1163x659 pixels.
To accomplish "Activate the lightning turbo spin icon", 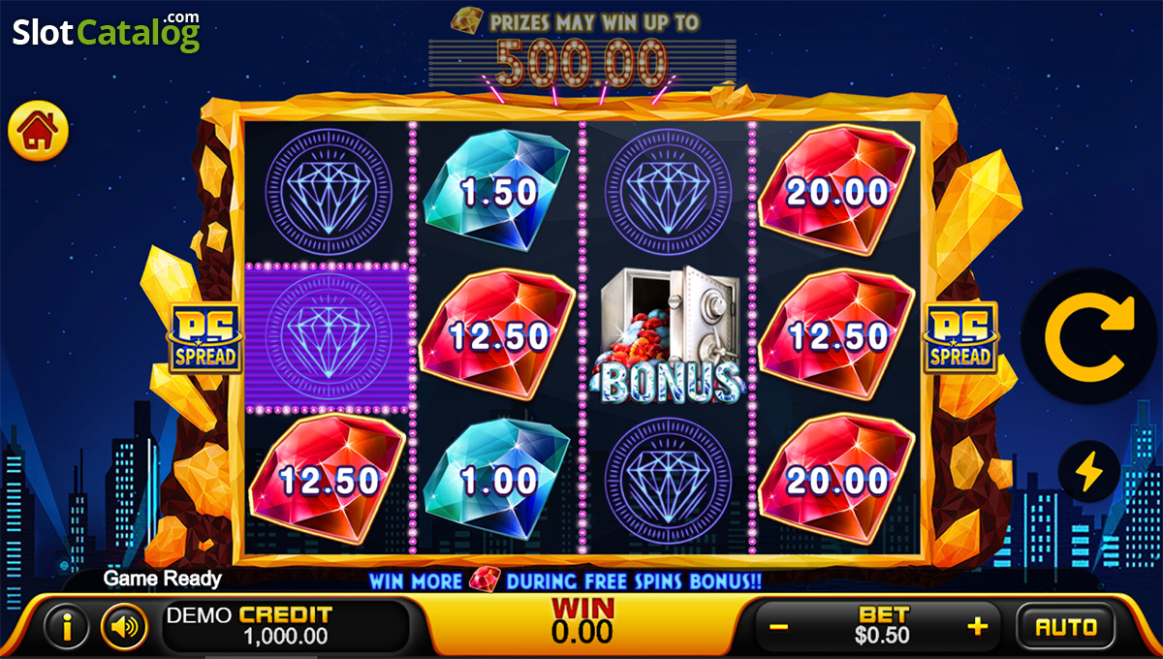I will click(1090, 471).
